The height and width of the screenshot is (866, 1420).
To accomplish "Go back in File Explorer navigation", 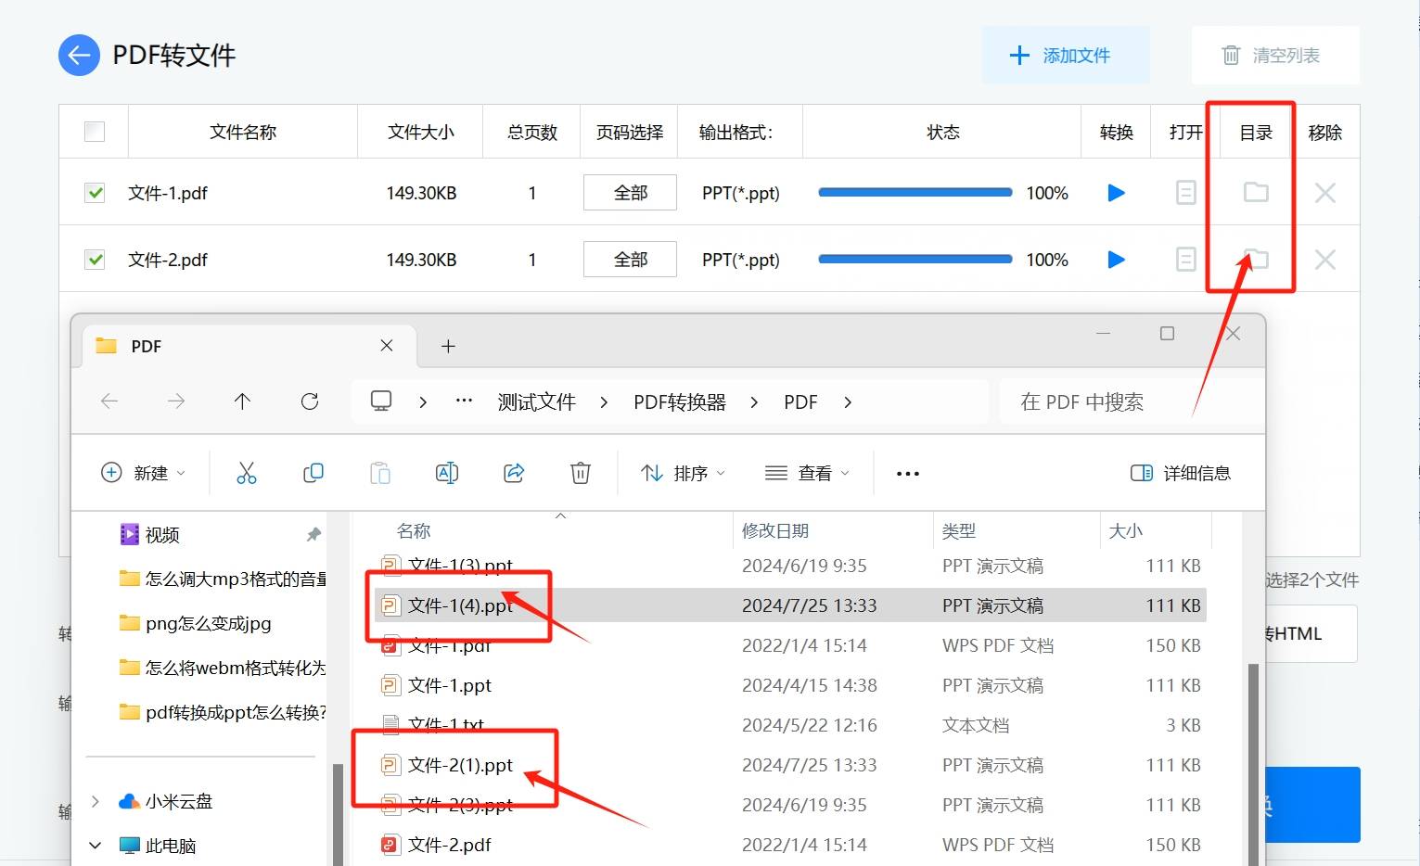I will point(109,401).
